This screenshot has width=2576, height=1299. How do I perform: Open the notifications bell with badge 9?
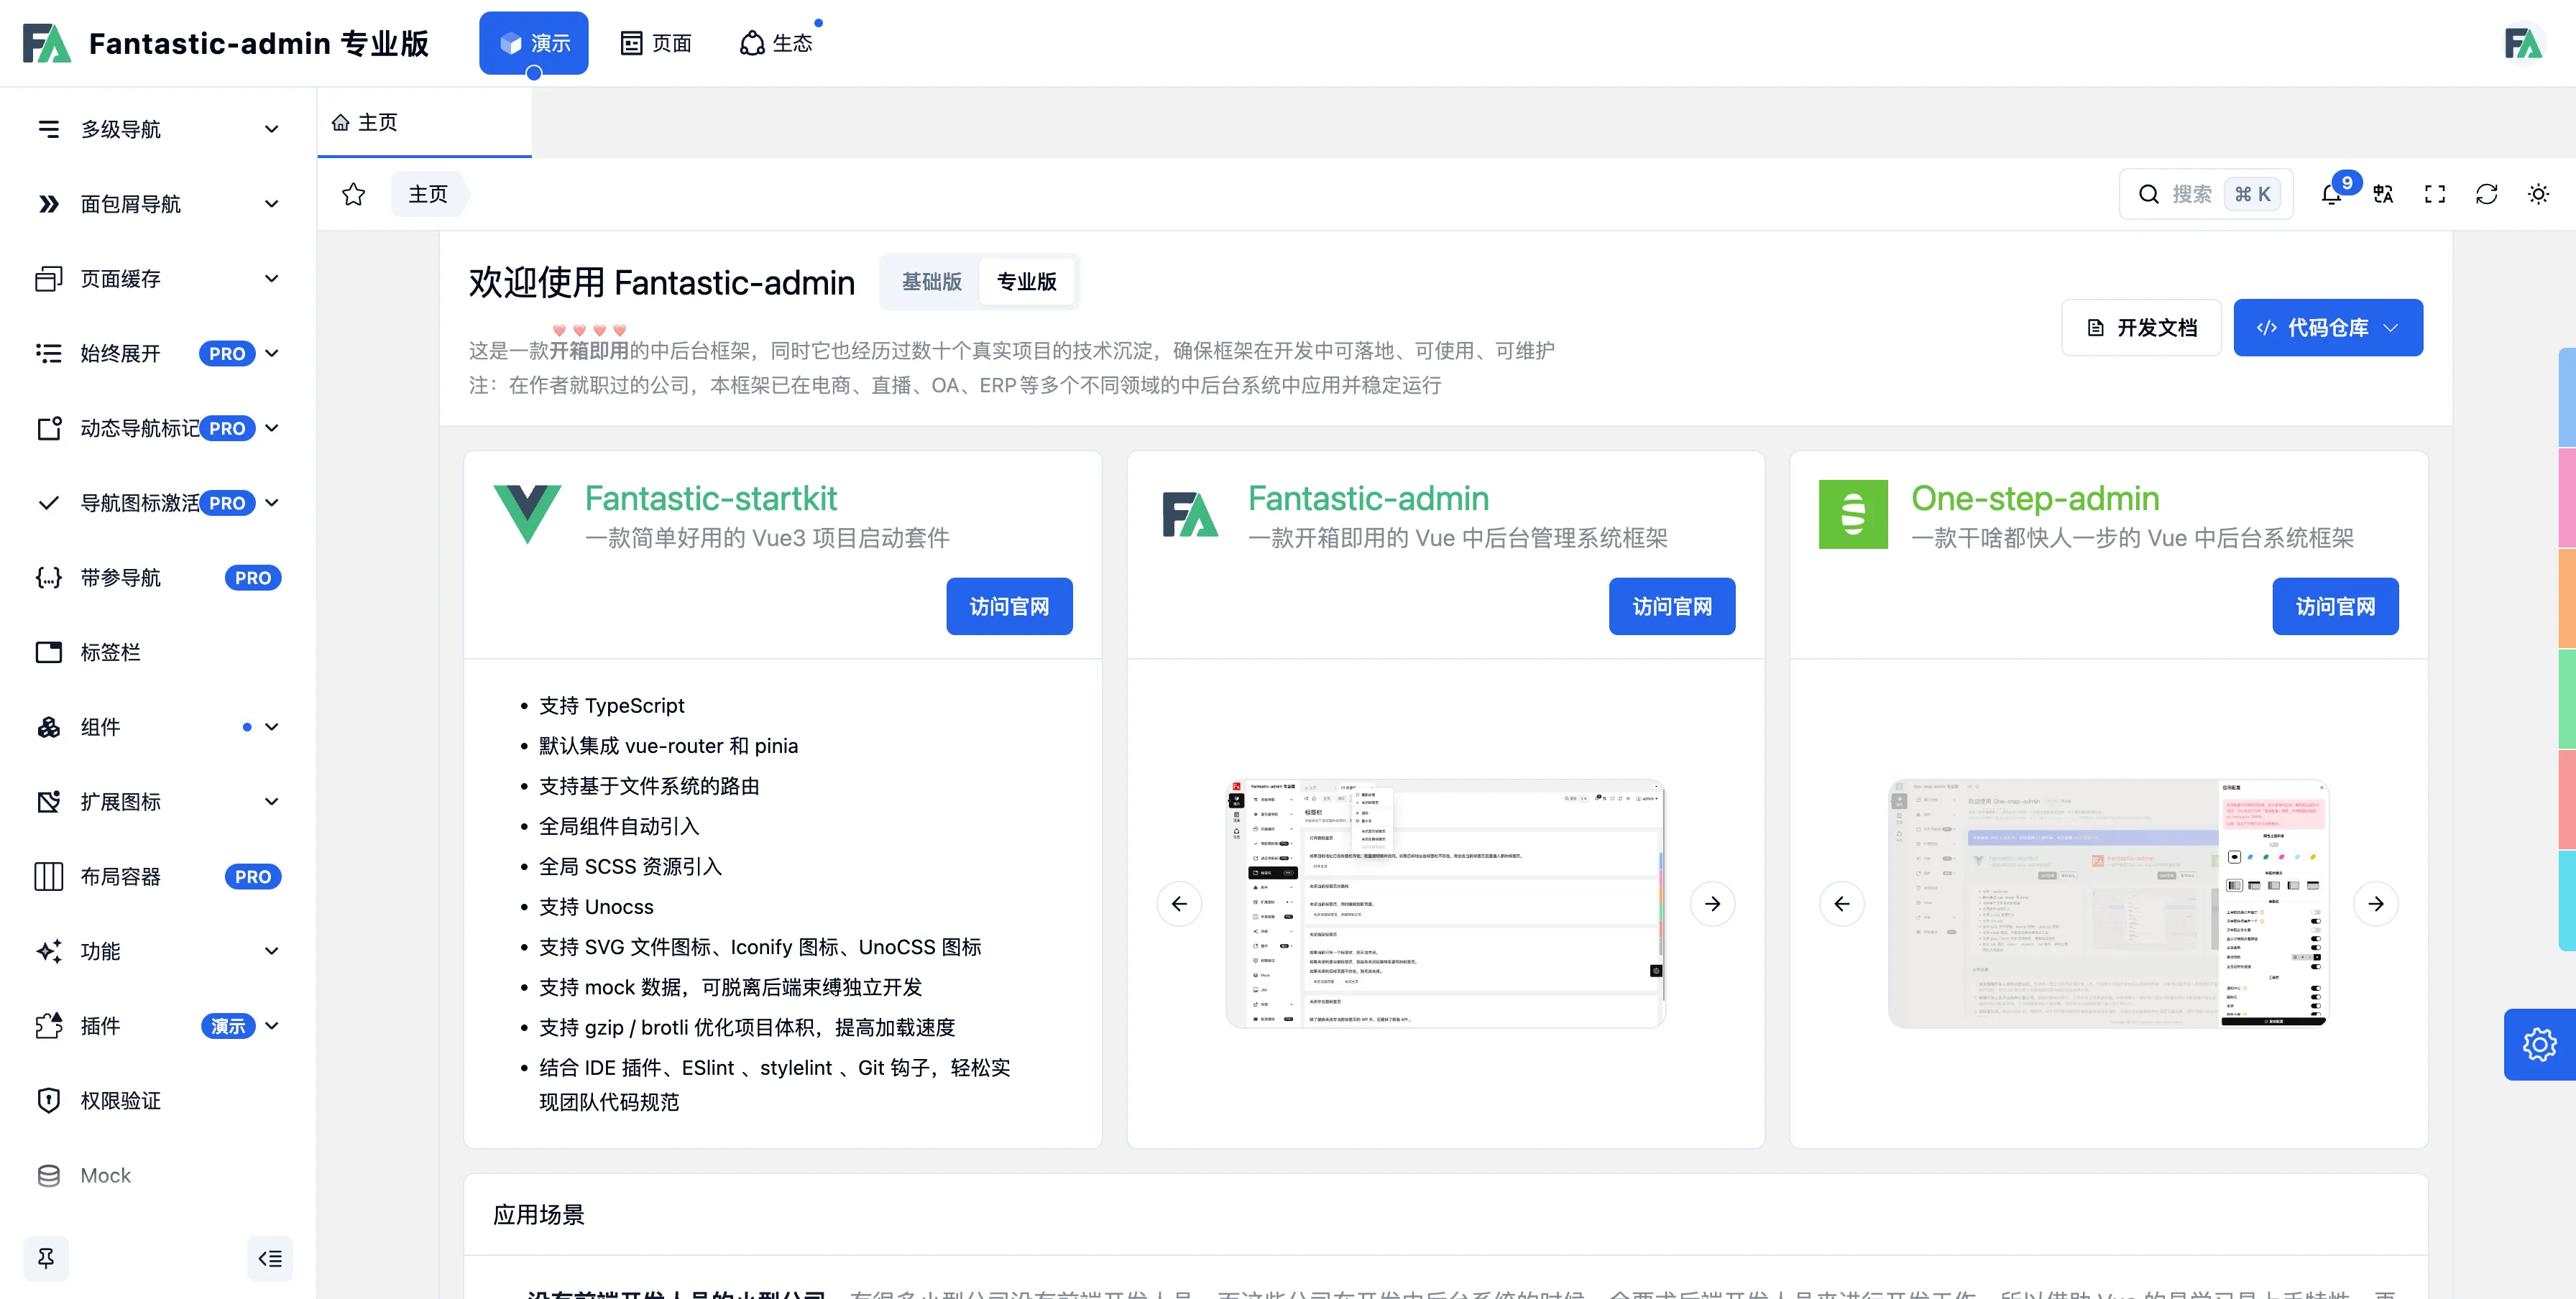(x=2331, y=194)
